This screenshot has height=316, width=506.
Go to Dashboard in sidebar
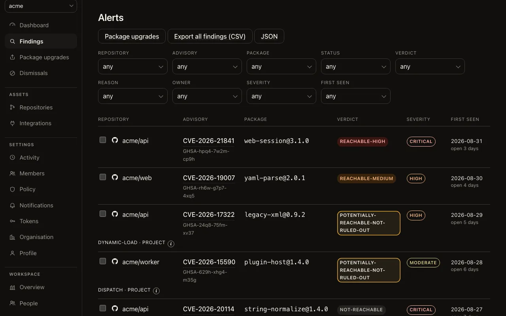point(41,25)
